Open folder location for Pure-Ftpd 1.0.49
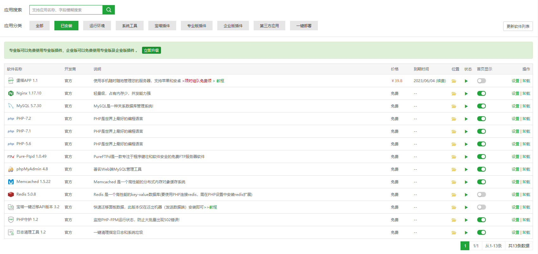 coord(454,157)
